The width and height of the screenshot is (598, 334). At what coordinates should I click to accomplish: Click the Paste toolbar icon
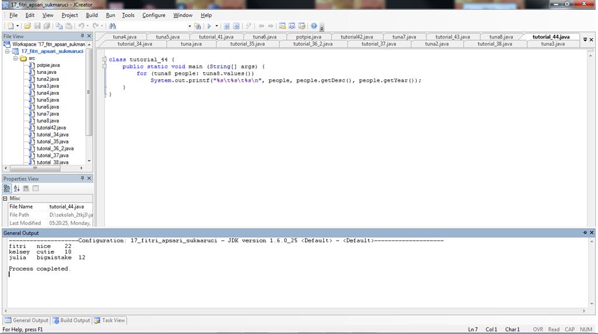[x=69, y=26]
